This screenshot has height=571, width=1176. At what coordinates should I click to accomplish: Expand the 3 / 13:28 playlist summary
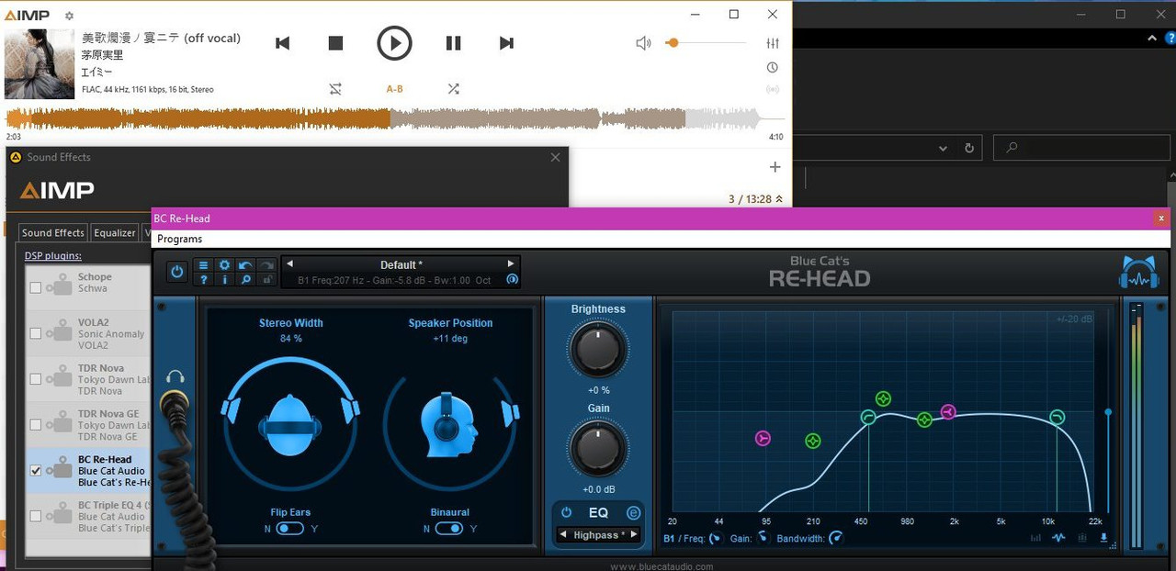coord(756,199)
